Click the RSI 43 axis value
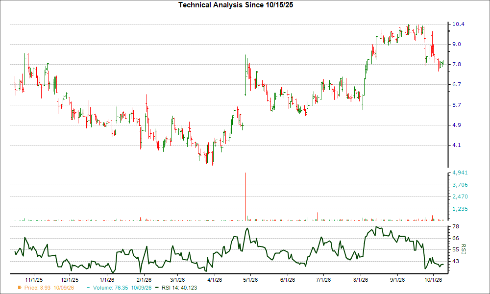This screenshot has height=294, width=490. coord(456,261)
